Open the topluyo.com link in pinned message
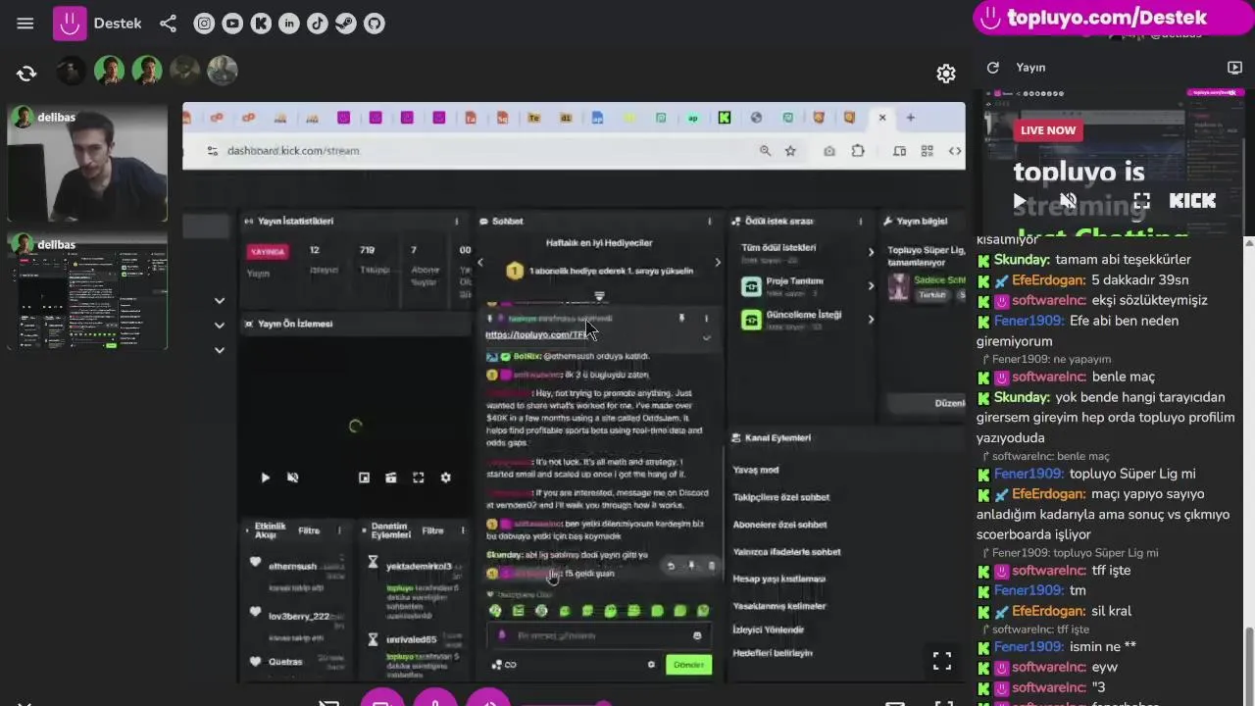 535,334
